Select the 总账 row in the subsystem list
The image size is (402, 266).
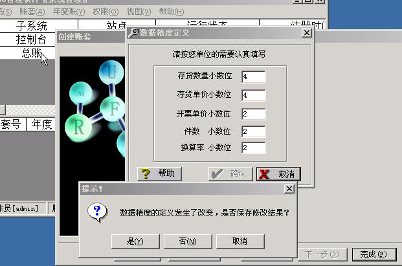pos(28,53)
